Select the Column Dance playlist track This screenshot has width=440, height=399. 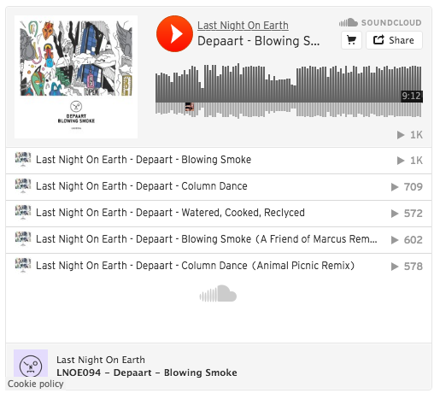click(219, 187)
